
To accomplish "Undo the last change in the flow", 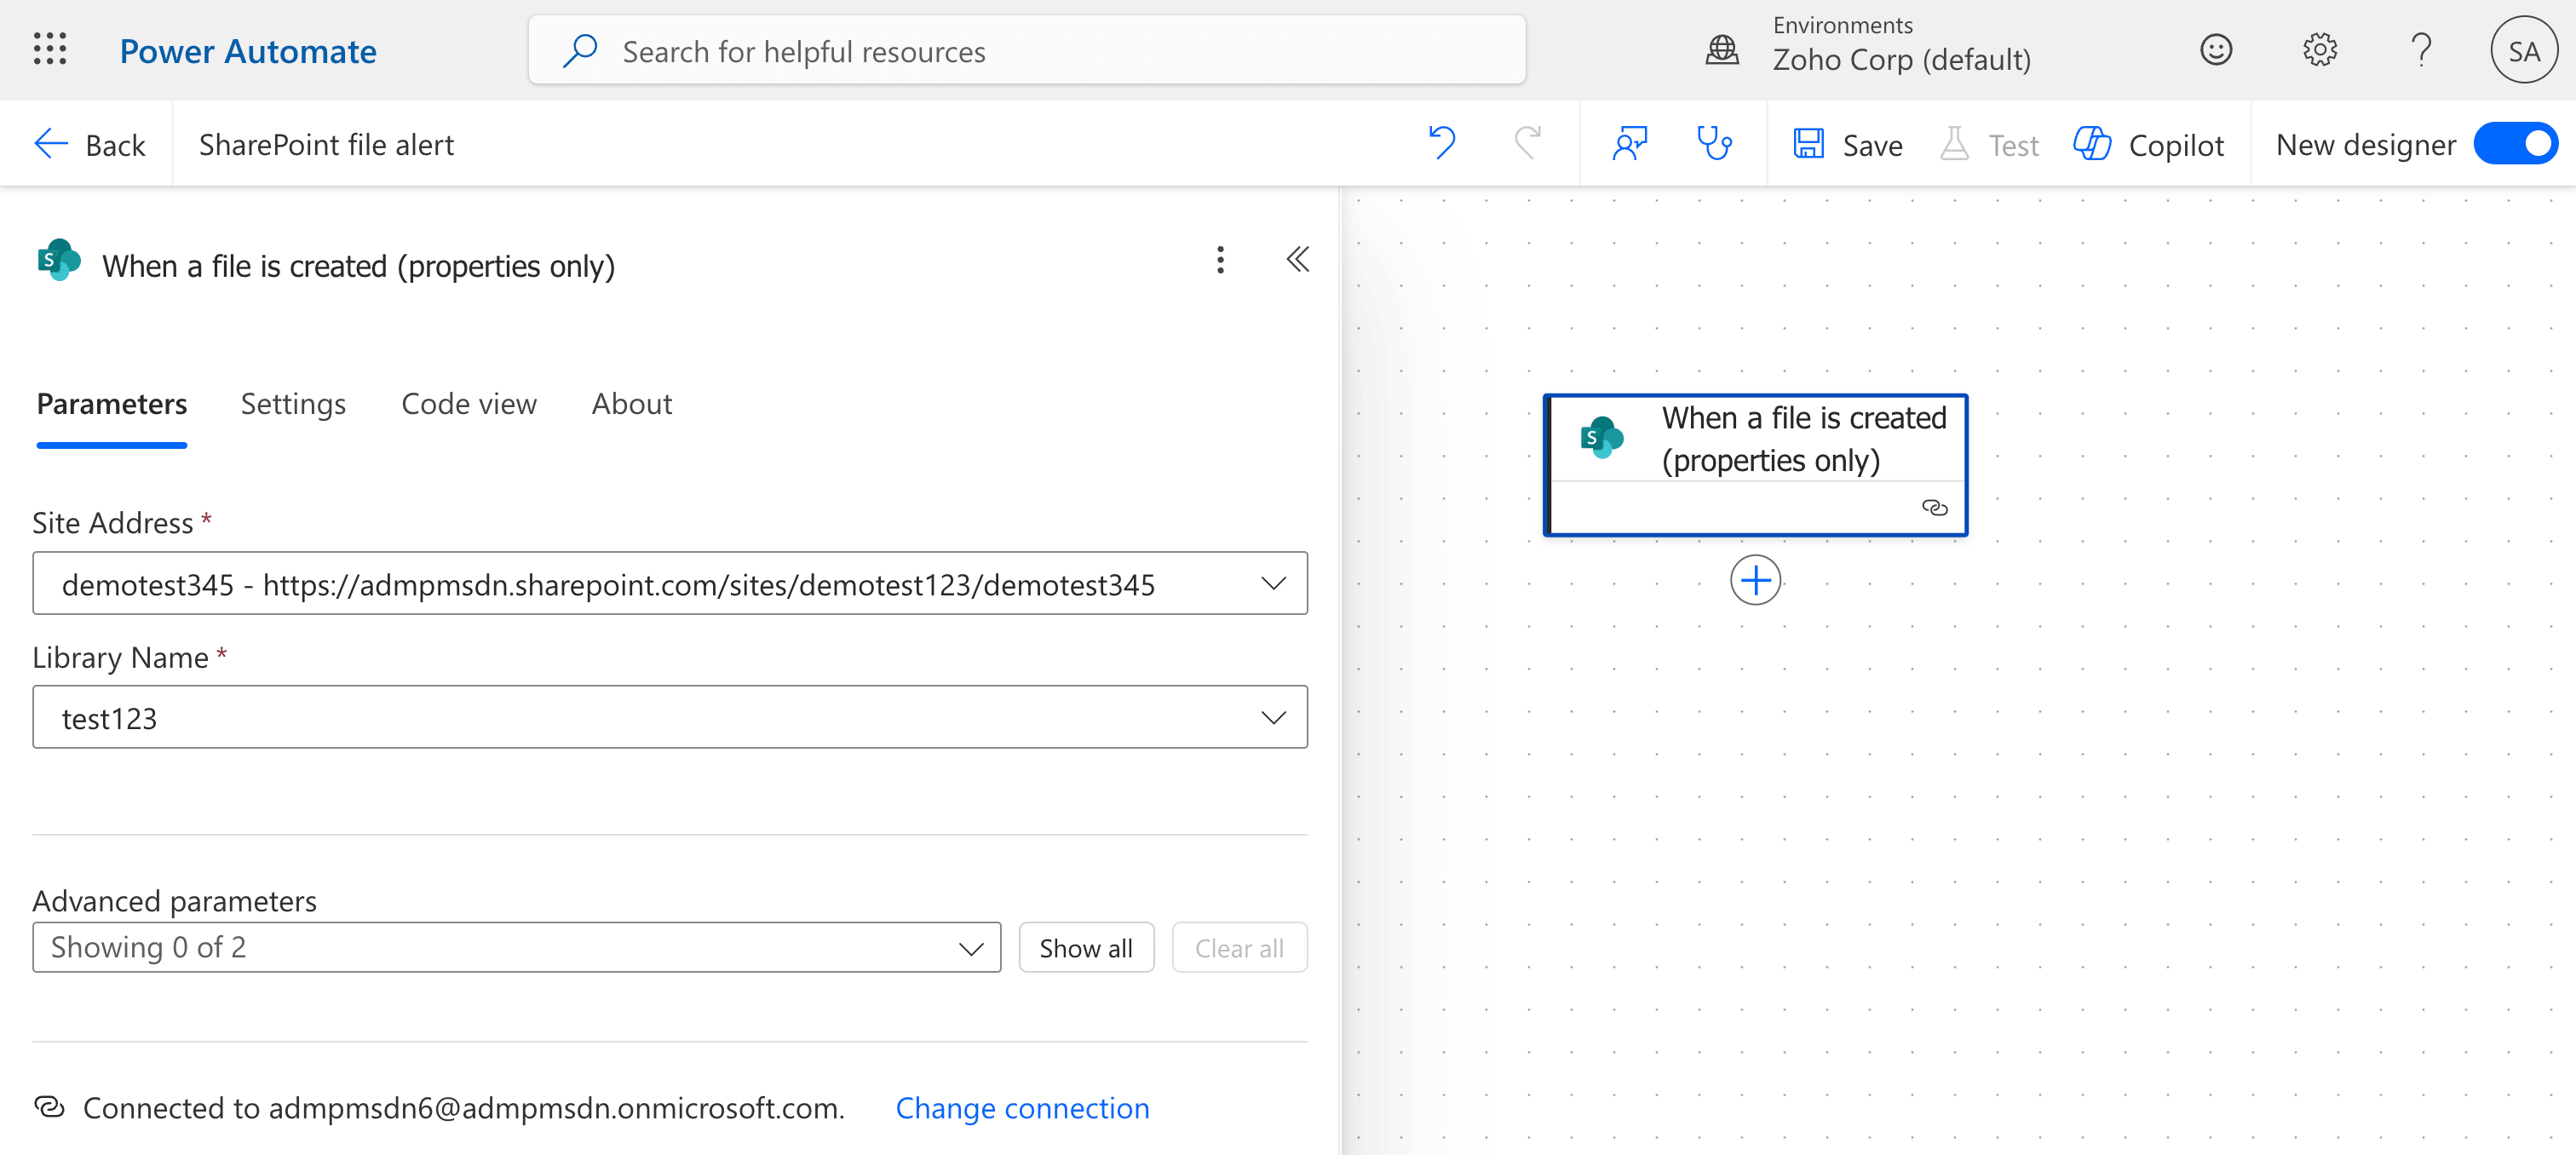I will click(x=1441, y=143).
